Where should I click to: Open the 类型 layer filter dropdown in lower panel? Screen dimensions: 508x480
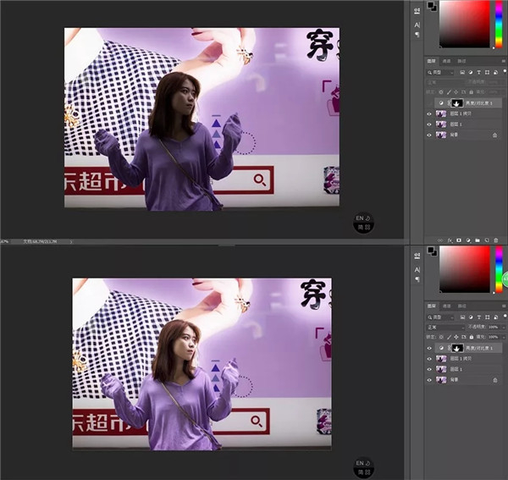pos(449,316)
